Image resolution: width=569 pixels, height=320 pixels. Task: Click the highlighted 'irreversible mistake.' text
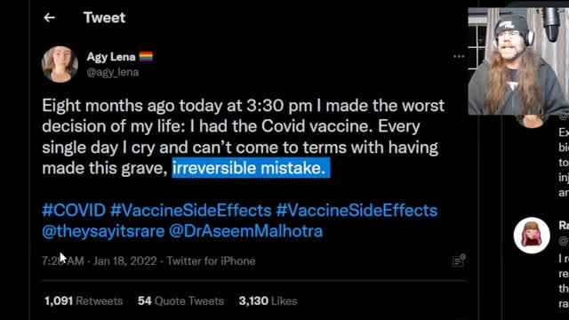[x=251, y=168]
